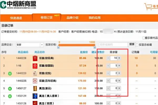
Task: Click quantity field for 真龙(锦绣)
Action: (x=114, y=103)
